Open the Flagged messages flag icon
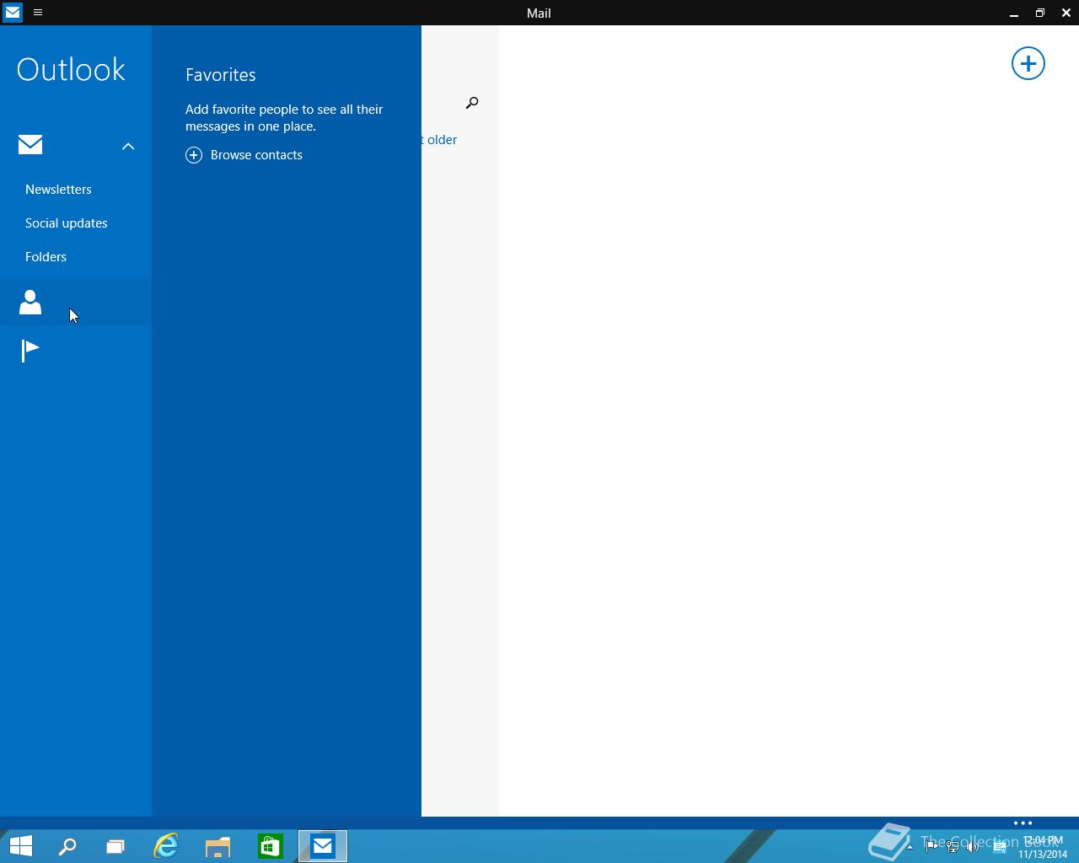 coord(30,351)
